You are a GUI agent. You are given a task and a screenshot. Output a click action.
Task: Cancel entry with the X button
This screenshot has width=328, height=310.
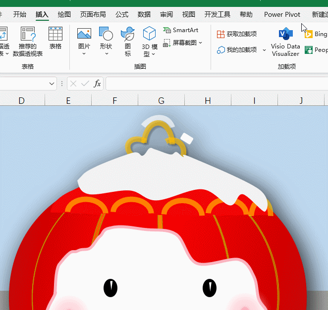73,84
